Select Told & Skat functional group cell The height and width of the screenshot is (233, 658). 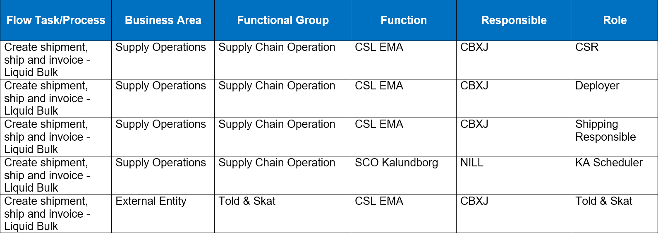[x=282, y=214]
